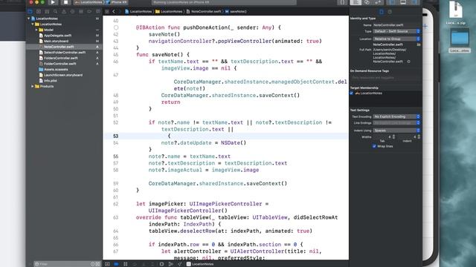Open Main.storyboard in navigator
The height and width of the screenshot is (267, 476).
point(56,42)
